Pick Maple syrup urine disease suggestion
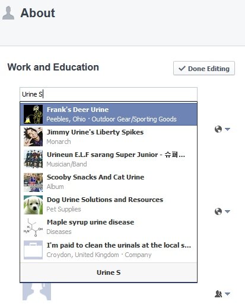 pos(109,227)
